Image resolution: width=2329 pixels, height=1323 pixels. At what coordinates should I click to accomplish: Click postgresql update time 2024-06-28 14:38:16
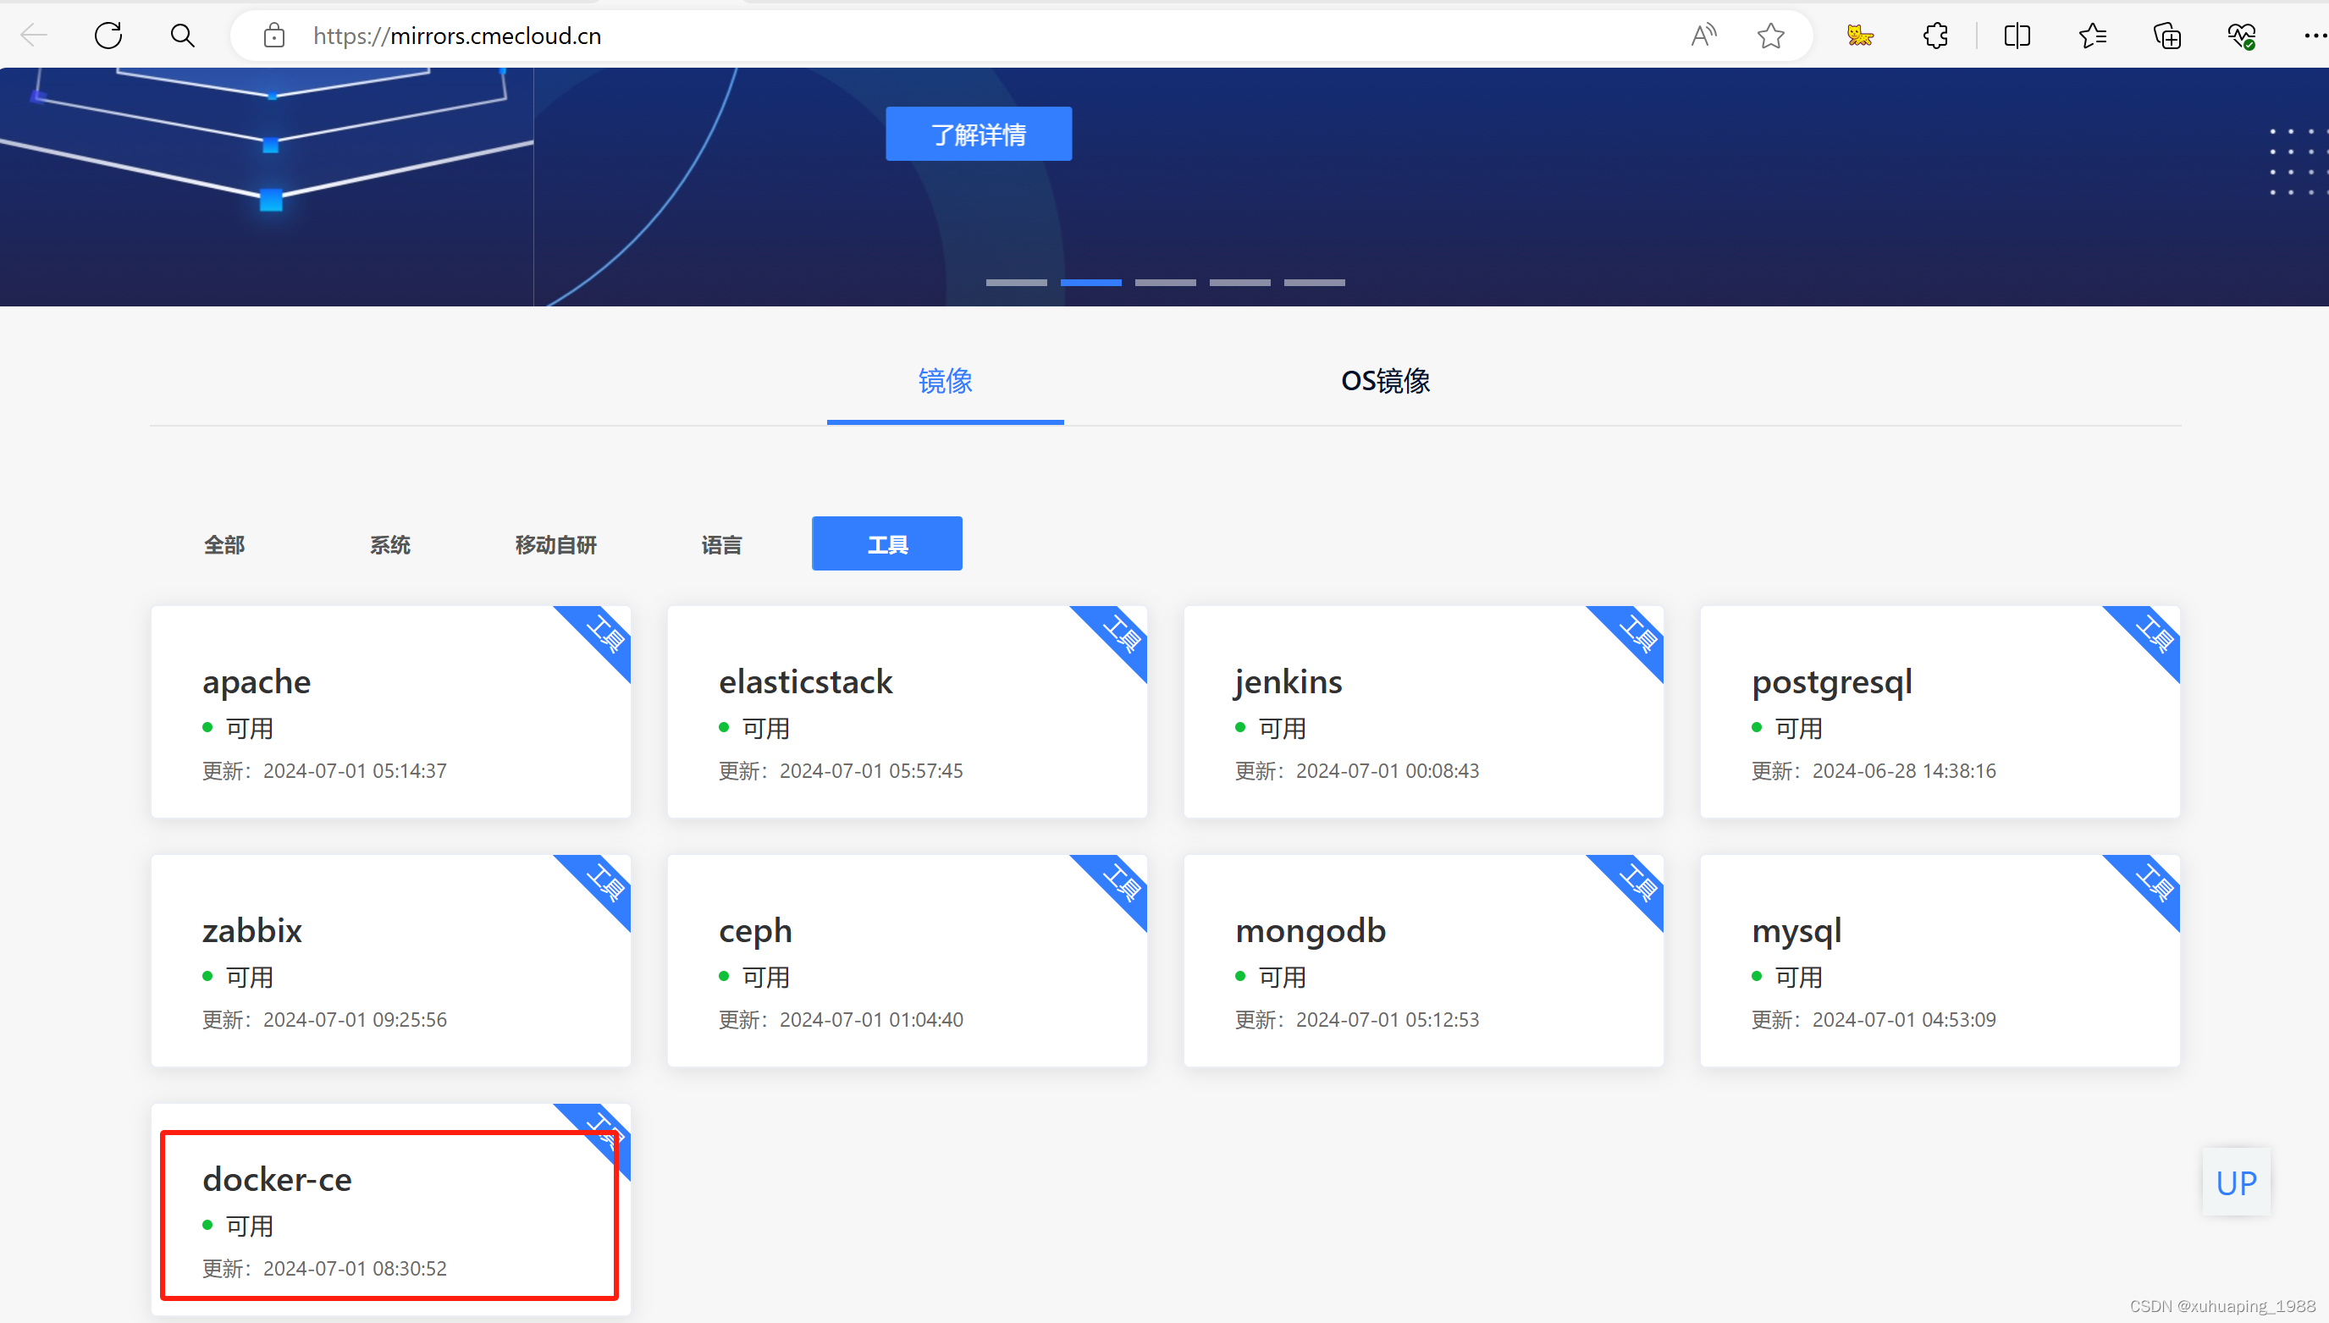(1905, 770)
